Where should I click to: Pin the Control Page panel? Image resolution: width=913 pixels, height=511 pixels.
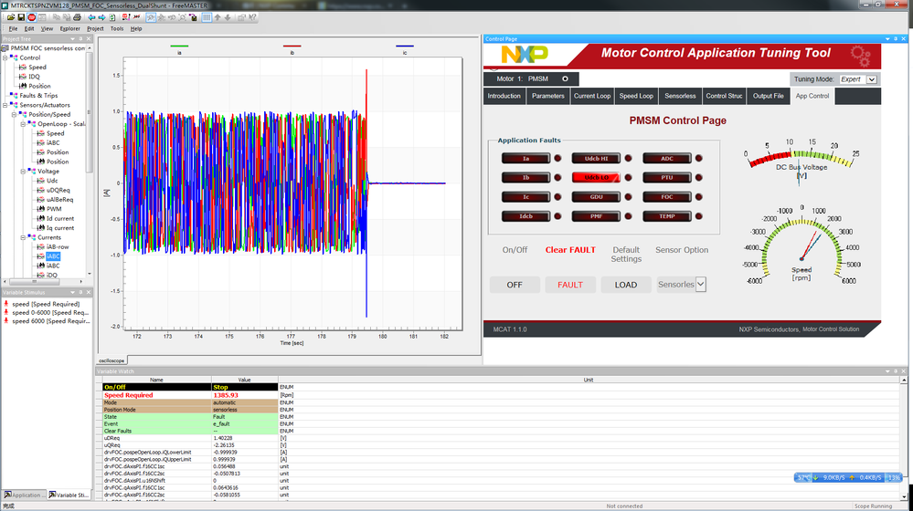tap(896, 39)
